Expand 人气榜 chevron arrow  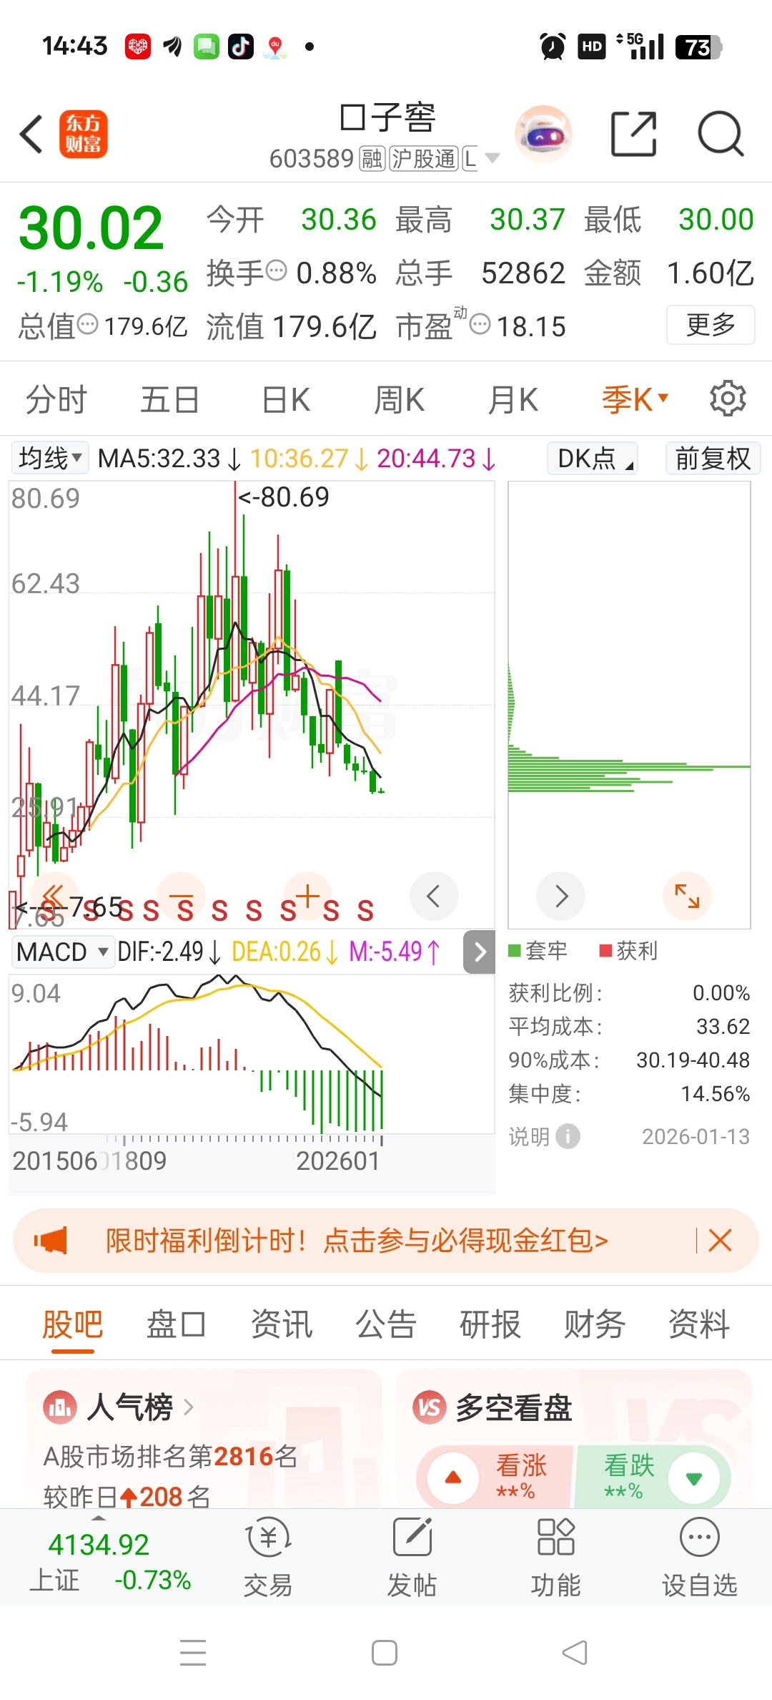[189, 1407]
